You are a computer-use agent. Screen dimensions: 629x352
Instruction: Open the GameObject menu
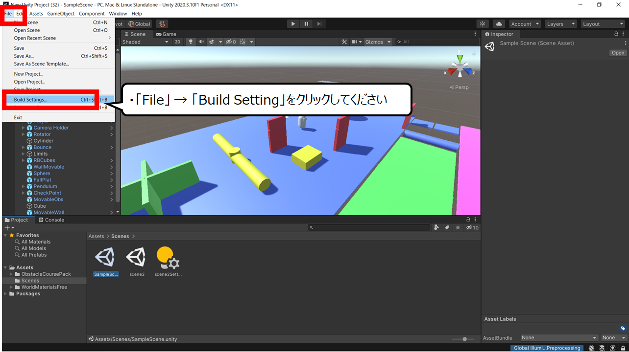[x=61, y=14]
